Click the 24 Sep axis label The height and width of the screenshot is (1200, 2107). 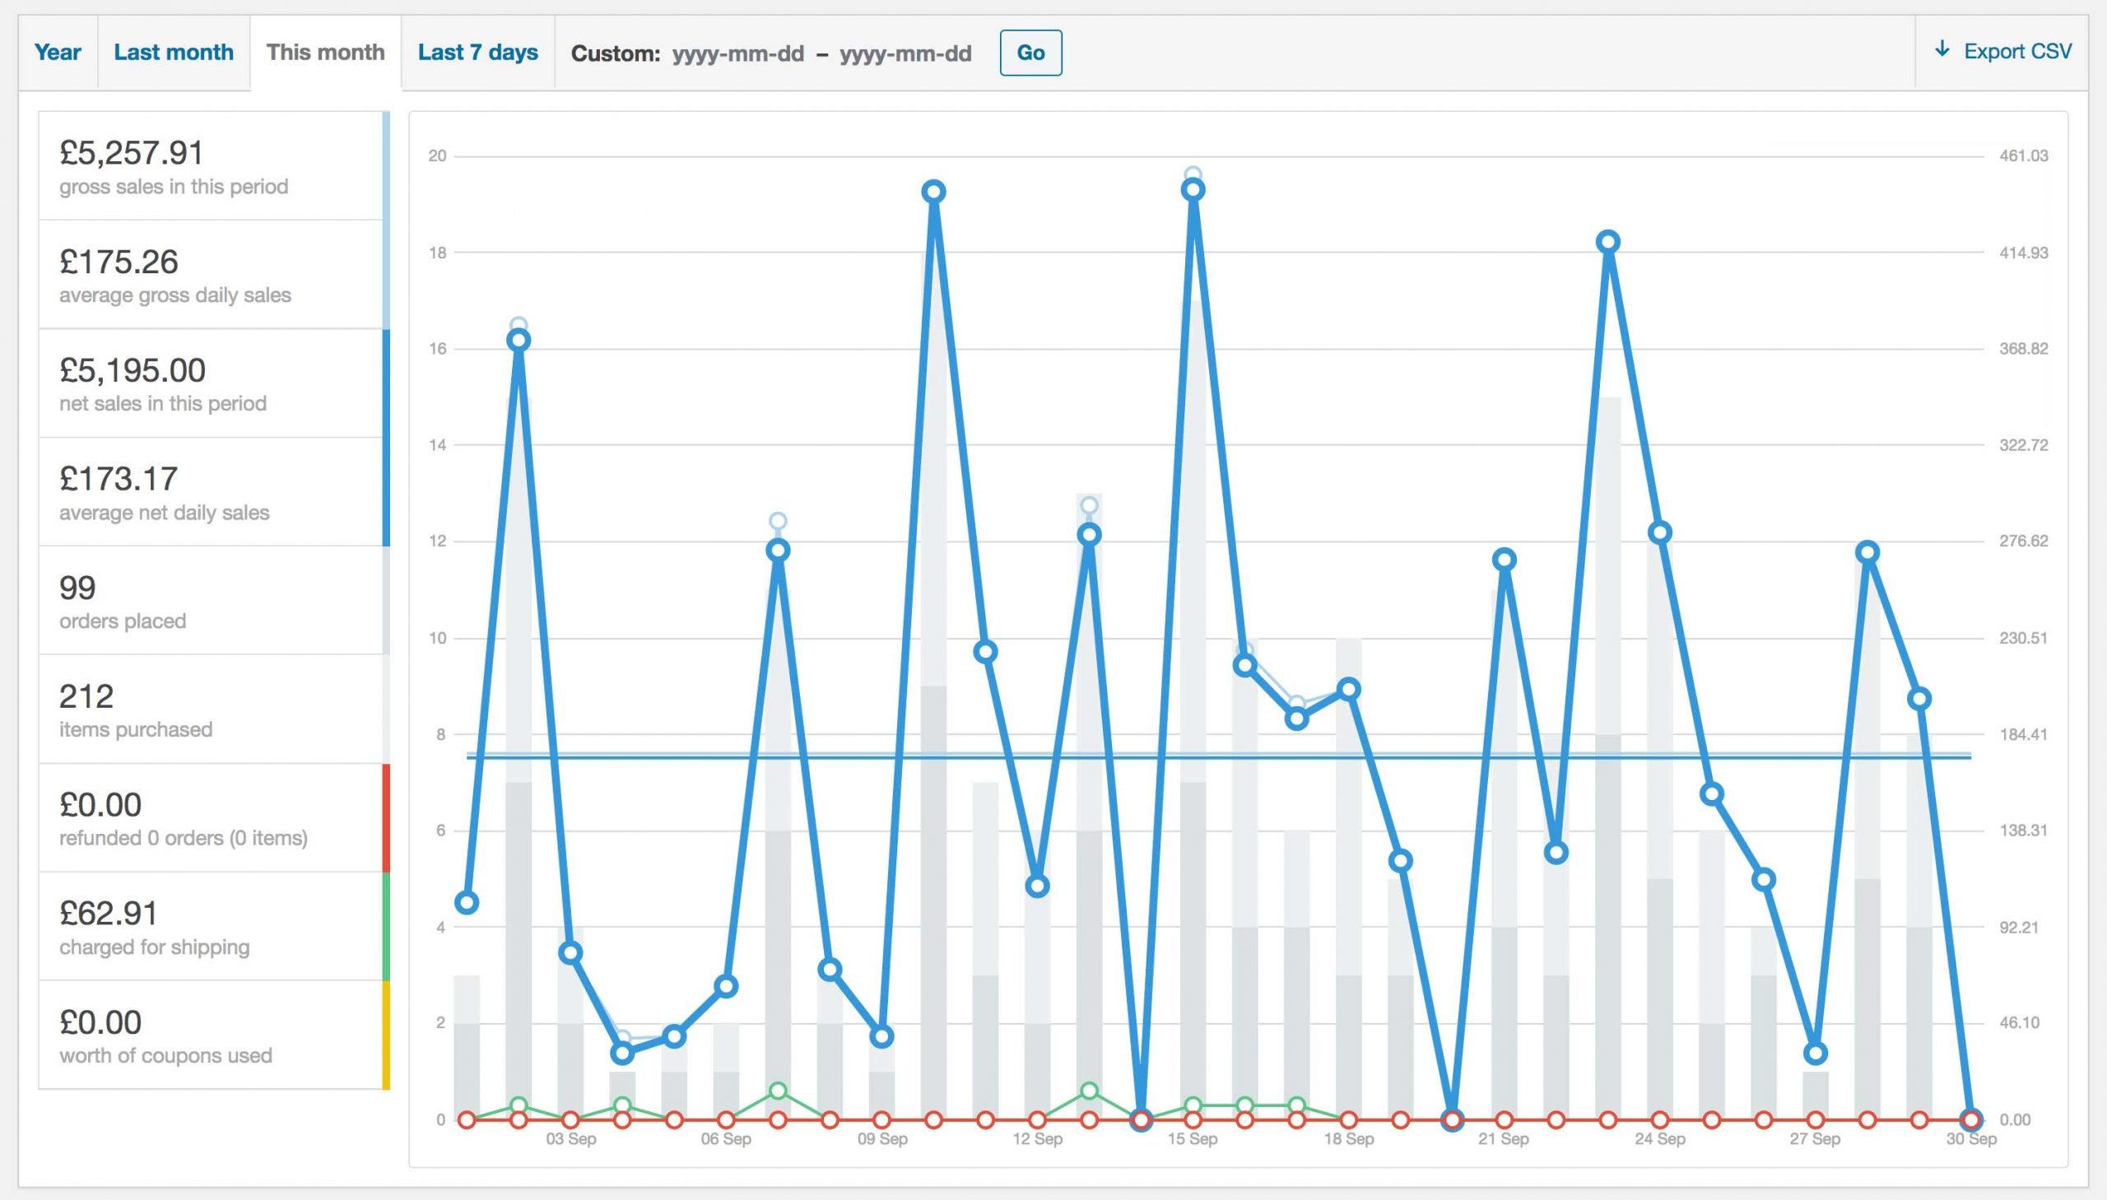pos(1660,1139)
